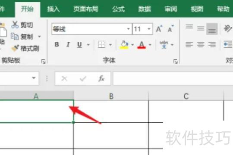Image resolution: width=233 pixels, height=155 pixels.
Task: Expand the font size dropdown arrow
Action: (149, 29)
